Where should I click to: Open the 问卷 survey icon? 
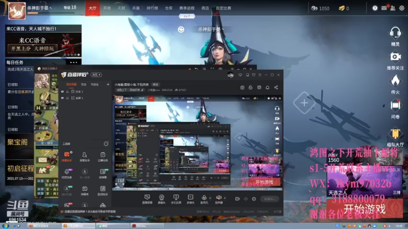coord(395,105)
